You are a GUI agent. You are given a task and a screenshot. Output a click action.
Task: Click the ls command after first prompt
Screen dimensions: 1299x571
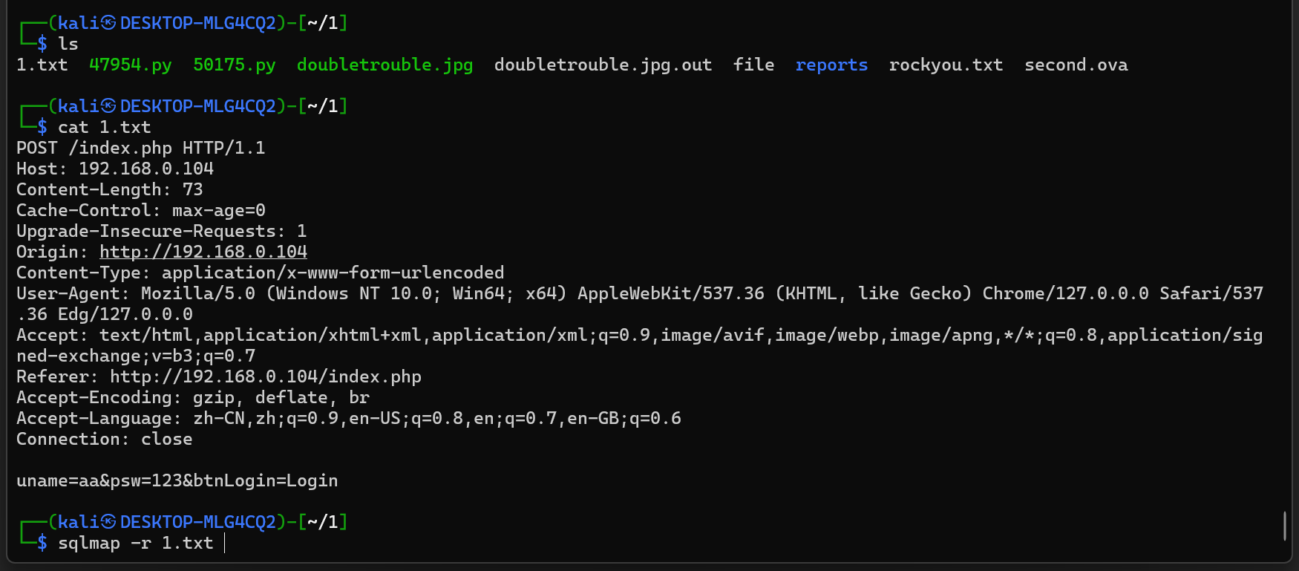(x=68, y=45)
